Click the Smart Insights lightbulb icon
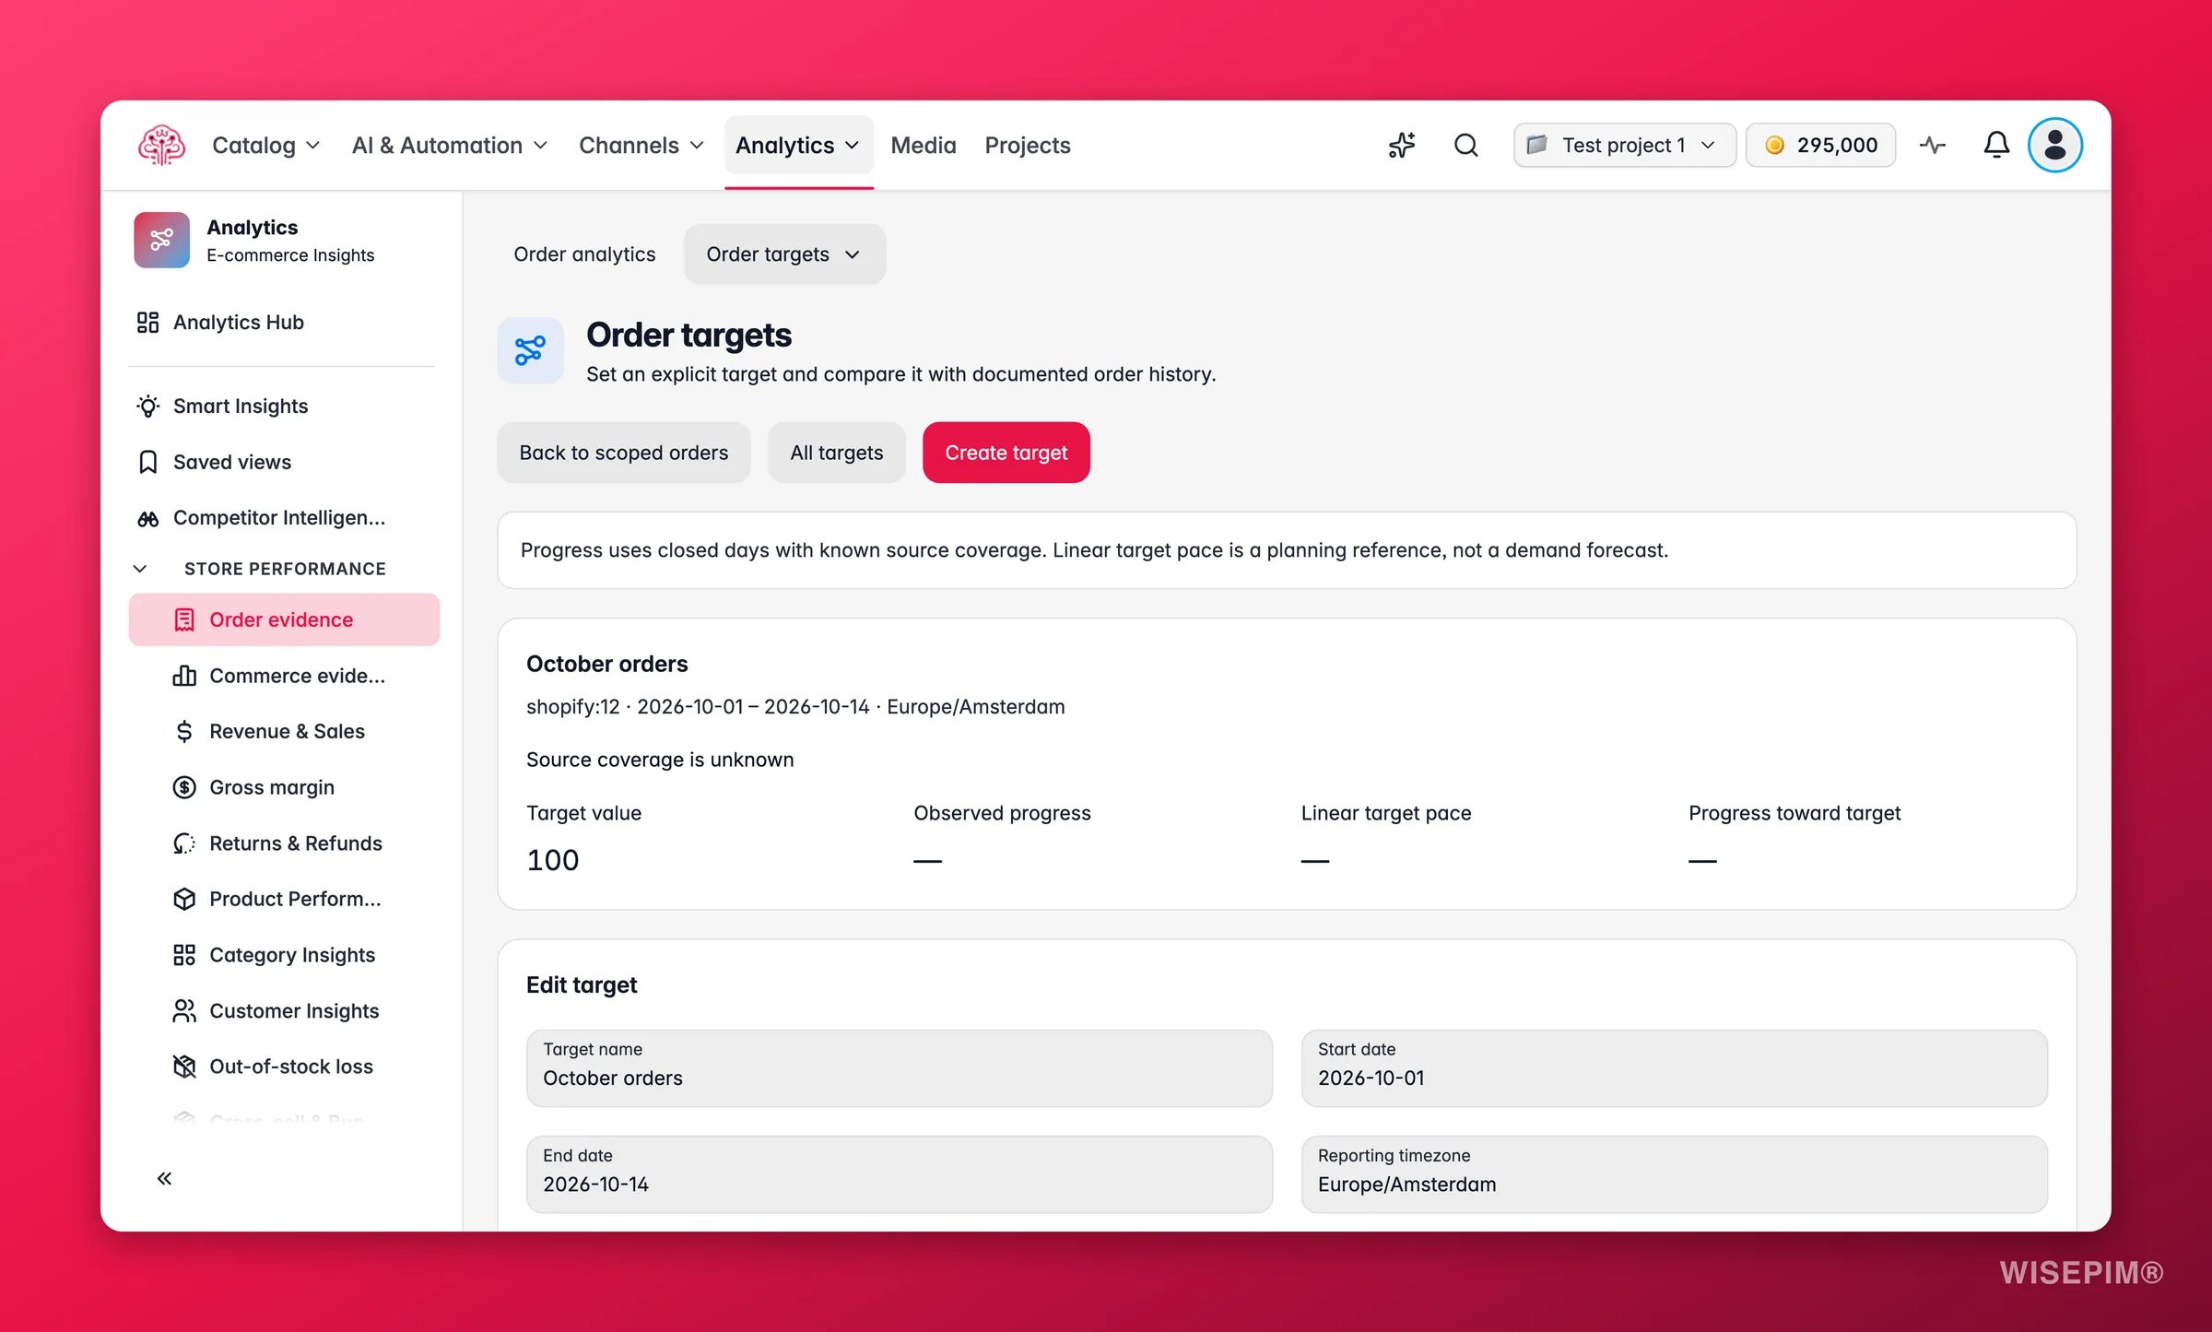 tap(147, 406)
